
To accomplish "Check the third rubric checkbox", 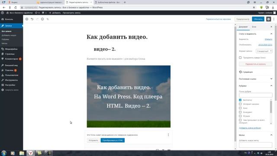I will tap(240, 108).
